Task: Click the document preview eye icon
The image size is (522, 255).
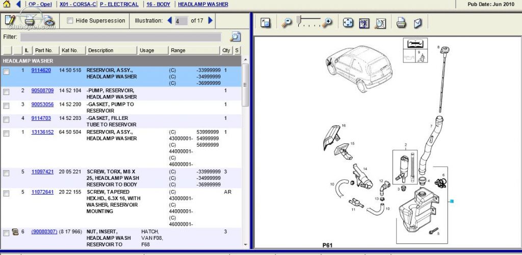Action: pos(49,21)
